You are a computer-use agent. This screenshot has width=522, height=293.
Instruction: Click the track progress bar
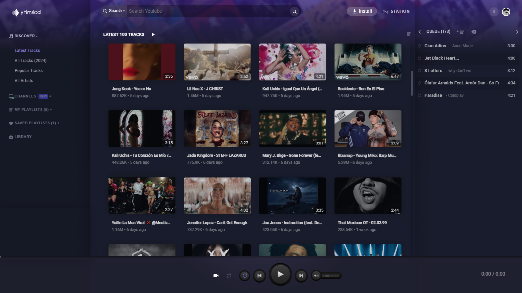pos(261,257)
